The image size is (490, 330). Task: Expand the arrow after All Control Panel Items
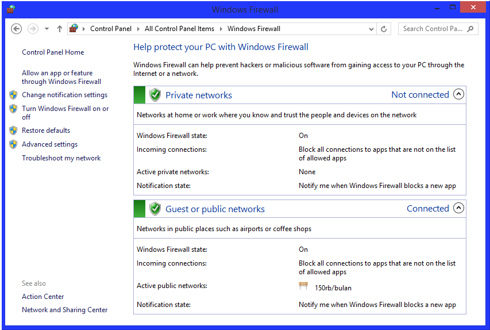(221, 29)
